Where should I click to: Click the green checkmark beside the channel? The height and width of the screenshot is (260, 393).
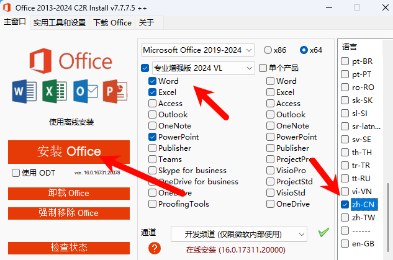[323, 232]
